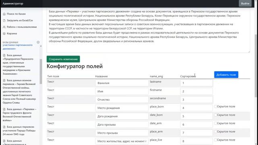This screenshot has width=258, height=145.
Task: Open участников Парада Победы database link
Action: click(19, 130)
